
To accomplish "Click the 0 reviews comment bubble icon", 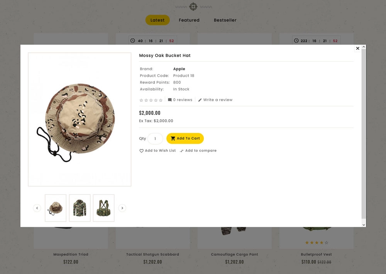I will tap(169, 100).
